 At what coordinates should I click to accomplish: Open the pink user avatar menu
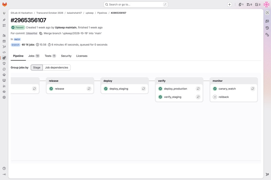266,4
